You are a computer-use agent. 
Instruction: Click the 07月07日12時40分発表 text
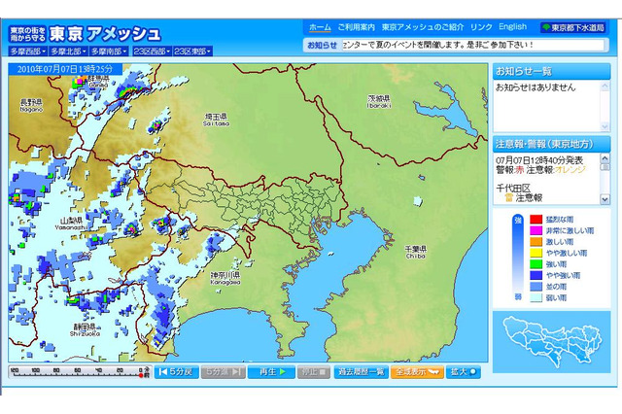tap(539, 160)
